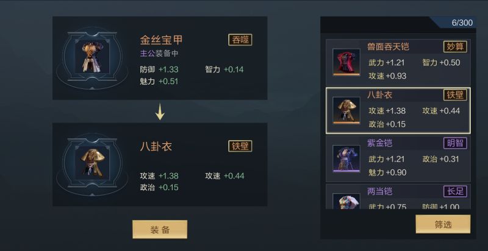
Task: Click the 吞噬 skill tag
Action: (x=240, y=40)
